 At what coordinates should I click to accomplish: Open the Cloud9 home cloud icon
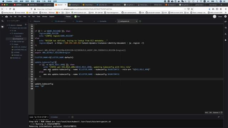[6, 17]
